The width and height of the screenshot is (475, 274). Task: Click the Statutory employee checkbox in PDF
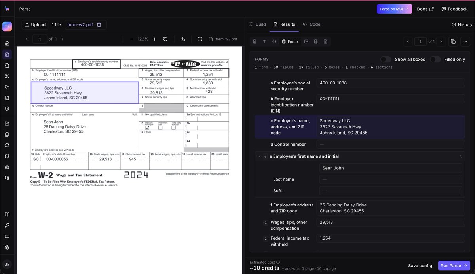pos(147,128)
